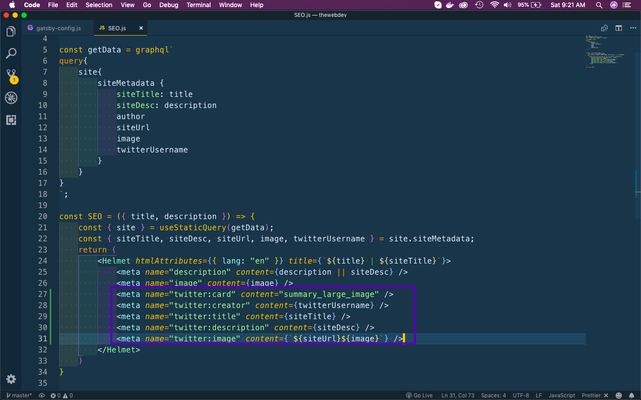Open the Window menu
This screenshot has width=641, height=400.
(x=230, y=5)
